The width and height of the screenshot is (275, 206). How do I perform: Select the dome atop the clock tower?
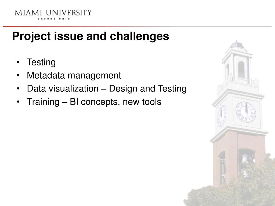point(237,45)
